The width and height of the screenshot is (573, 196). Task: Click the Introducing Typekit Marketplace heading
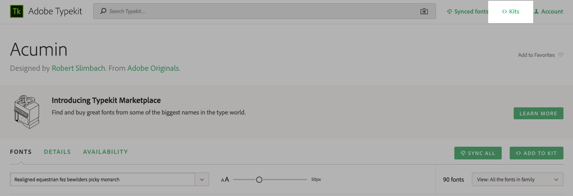coord(106,100)
